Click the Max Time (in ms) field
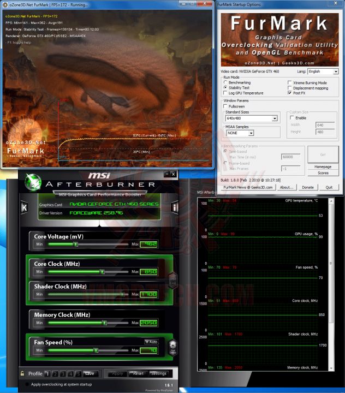Viewport: 345px width, 393px height. 290,157
